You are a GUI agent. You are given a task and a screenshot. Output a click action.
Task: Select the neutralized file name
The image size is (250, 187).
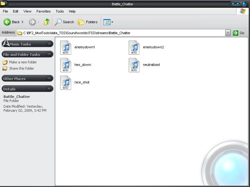pos(151,65)
